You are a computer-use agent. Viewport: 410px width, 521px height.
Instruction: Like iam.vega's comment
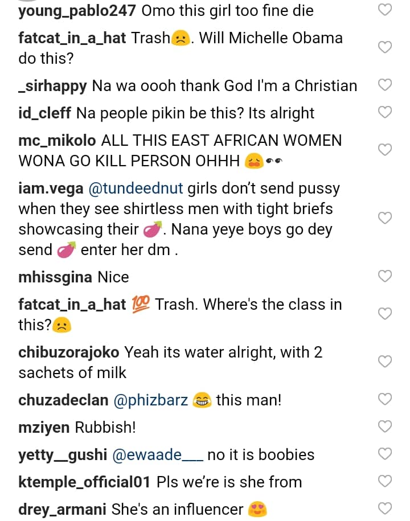pyautogui.click(x=386, y=218)
